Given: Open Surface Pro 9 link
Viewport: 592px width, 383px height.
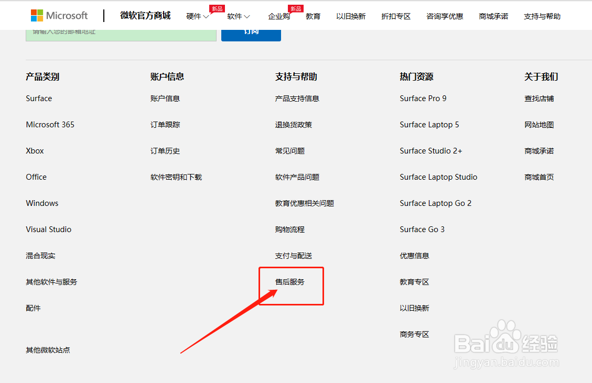Looking at the screenshot, I should [423, 99].
